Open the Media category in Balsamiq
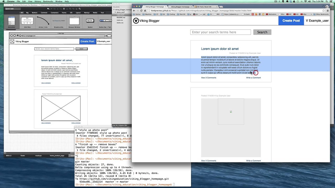 (x=95, y=13)
